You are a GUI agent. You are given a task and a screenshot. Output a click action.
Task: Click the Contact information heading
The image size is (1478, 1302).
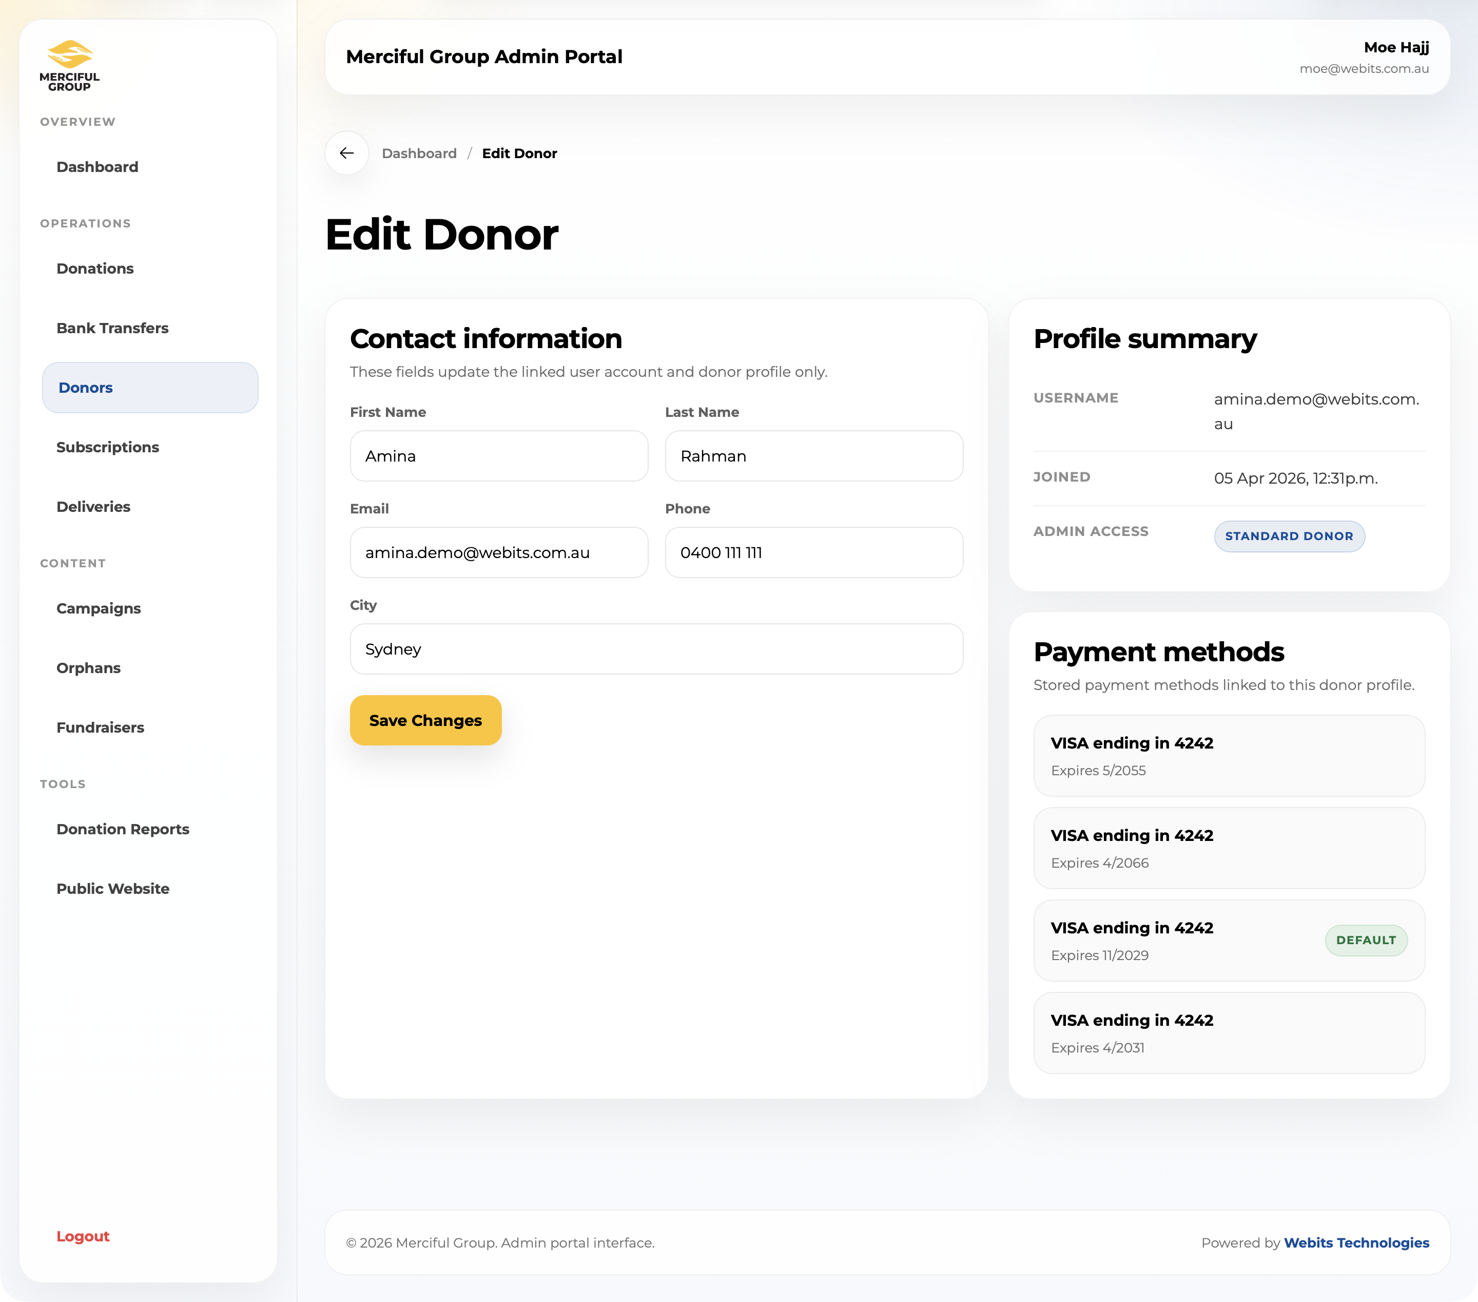tap(486, 339)
